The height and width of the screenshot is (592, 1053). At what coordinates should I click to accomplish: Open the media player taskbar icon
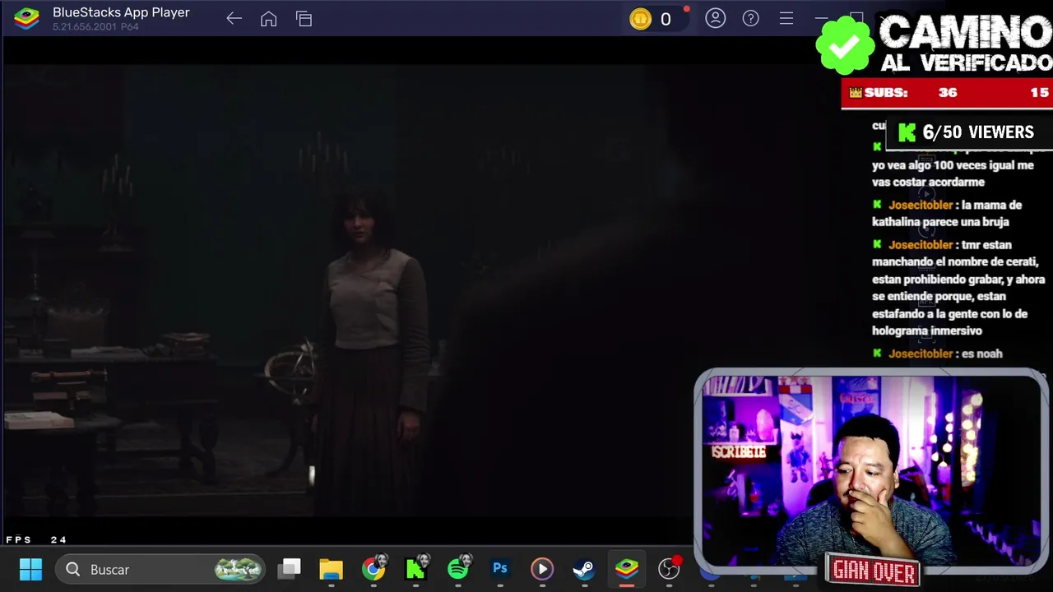(x=542, y=568)
